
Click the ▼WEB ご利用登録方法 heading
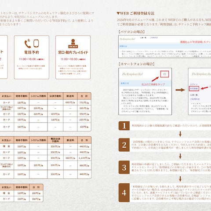(x=135, y=13)
